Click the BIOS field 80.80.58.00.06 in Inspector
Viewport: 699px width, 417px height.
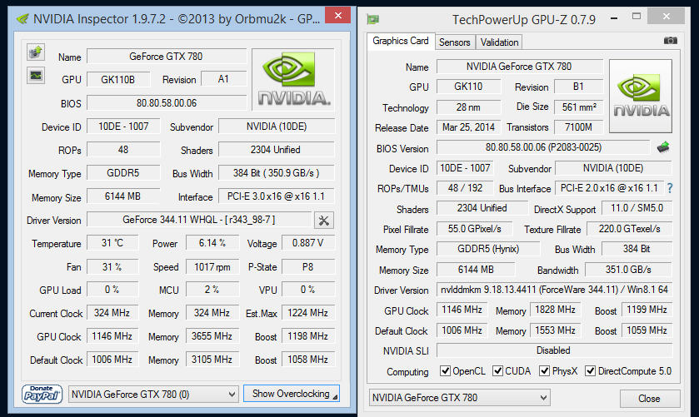[x=167, y=103]
